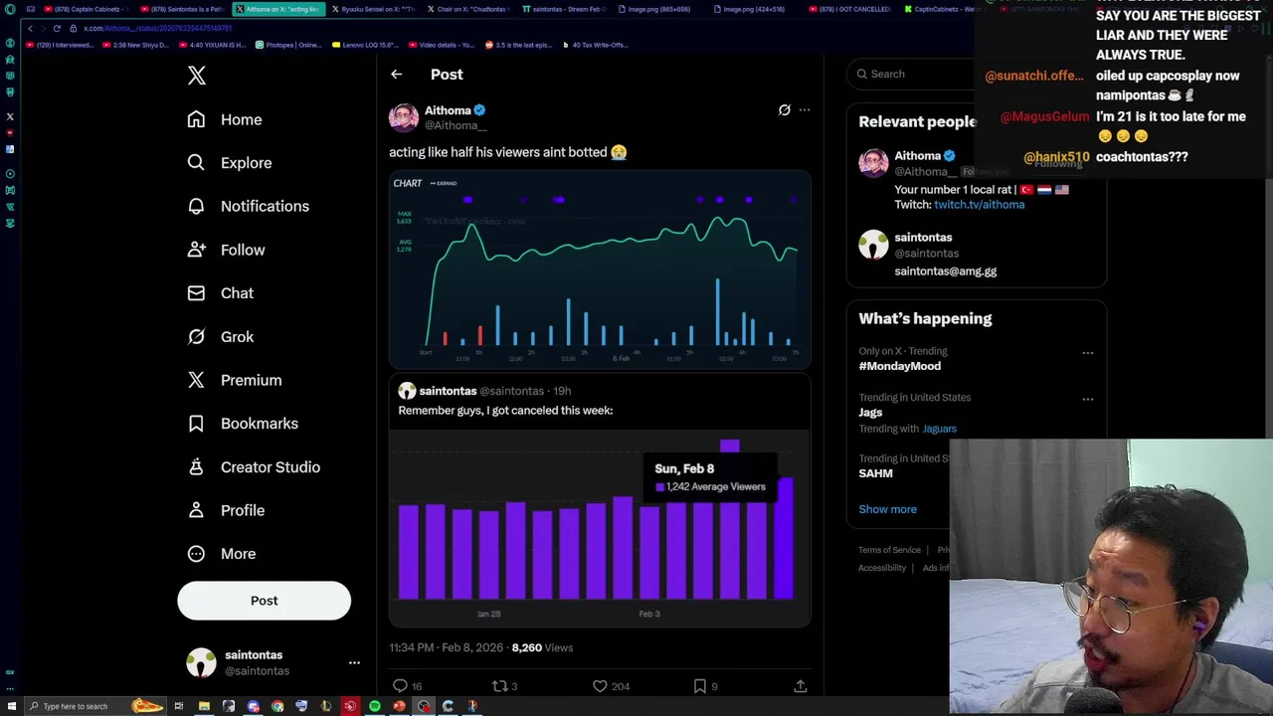Switch to the Captain Cabinetz browser tab
The image size is (1273, 716).
pos(87,9)
